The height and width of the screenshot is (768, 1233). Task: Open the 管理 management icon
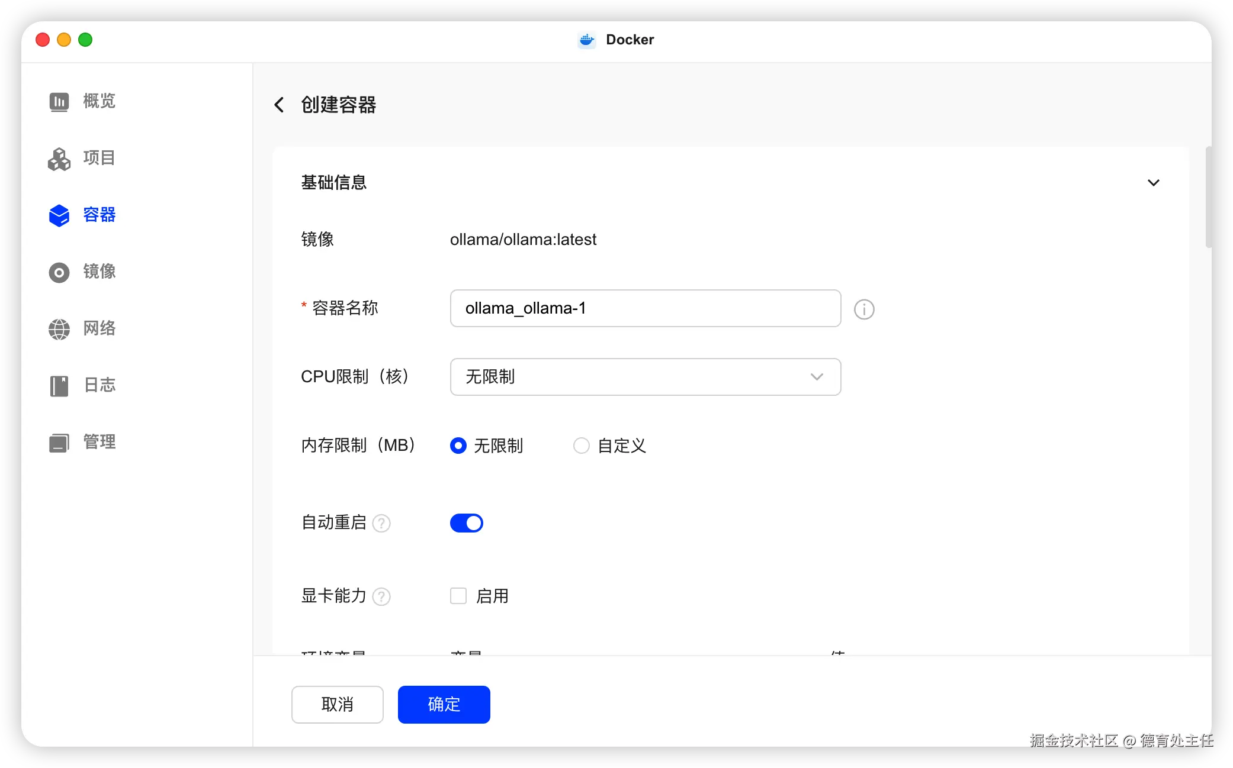(x=59, y=443)
